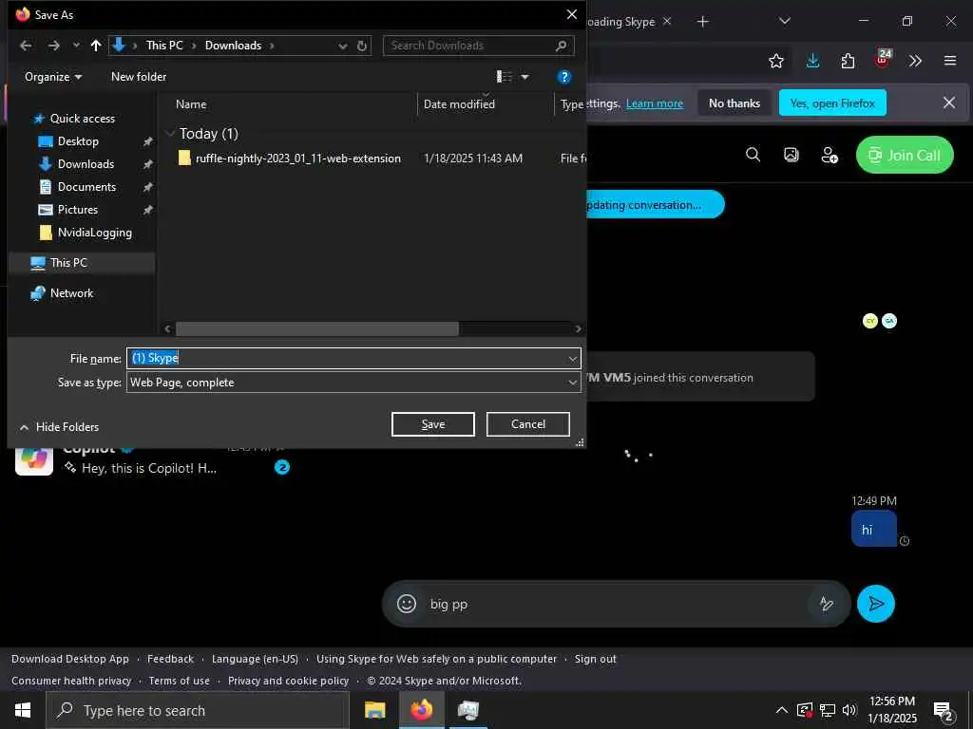
Task: Open recent locations dropdown in Save As
Action: 76,46
